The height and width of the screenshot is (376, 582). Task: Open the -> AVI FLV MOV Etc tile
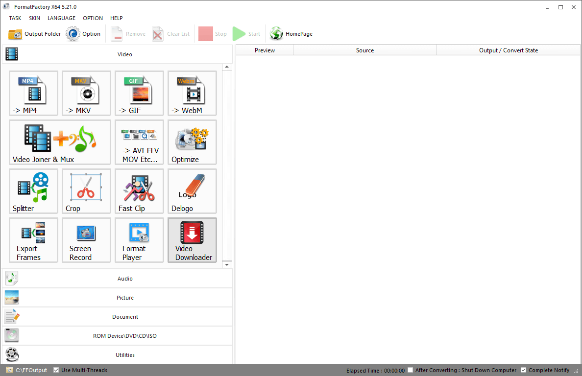click(139, 142)
